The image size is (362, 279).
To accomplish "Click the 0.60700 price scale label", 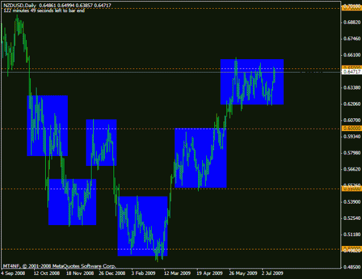I will click(x=352, y=120).
